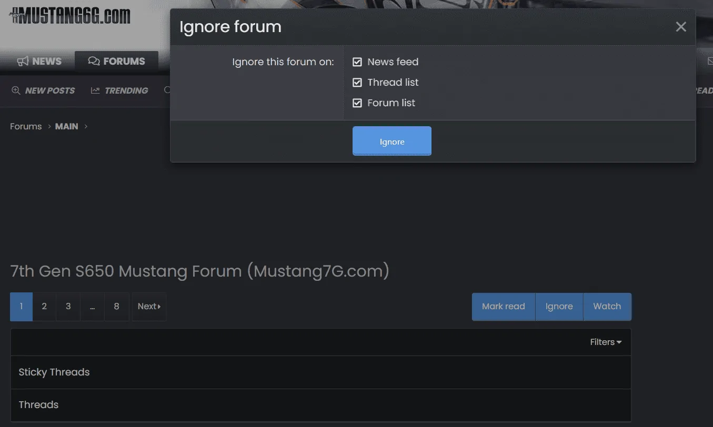Close the Ignore forum dialog
713x427 pixels.
tap(681, 27)
